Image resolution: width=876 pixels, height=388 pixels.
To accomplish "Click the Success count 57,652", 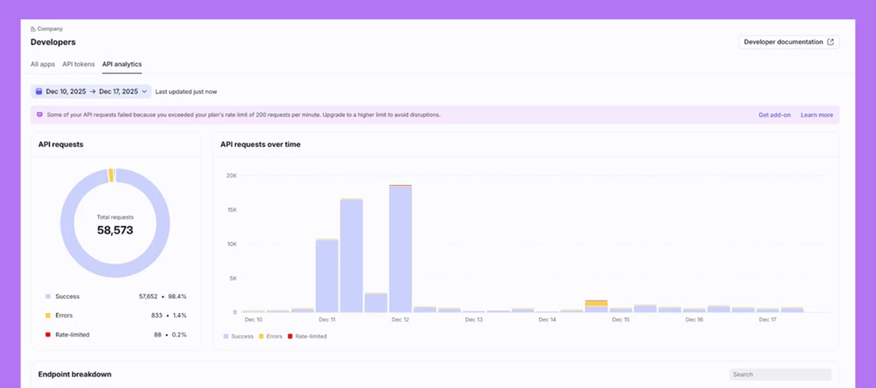I will pyautogui.click(x=148, y=296).
